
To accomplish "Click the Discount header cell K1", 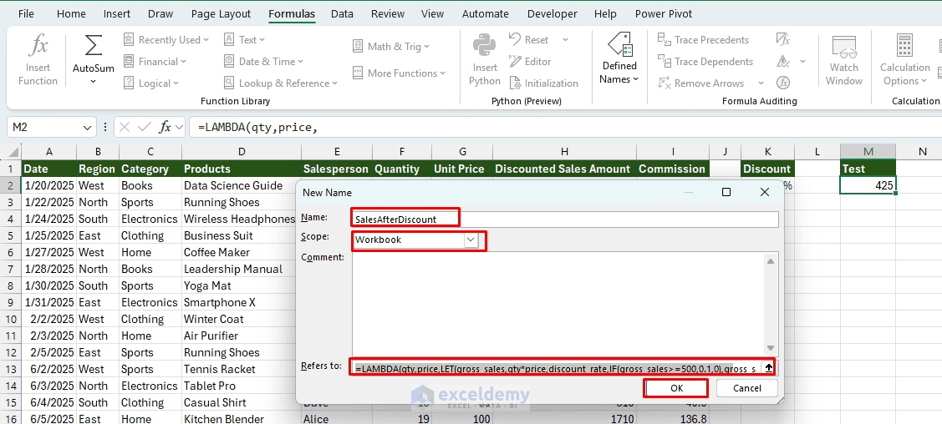I will [x=767, y=169].
